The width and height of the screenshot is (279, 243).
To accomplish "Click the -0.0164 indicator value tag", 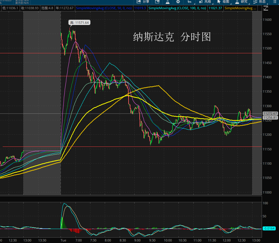I will point(269,229).
